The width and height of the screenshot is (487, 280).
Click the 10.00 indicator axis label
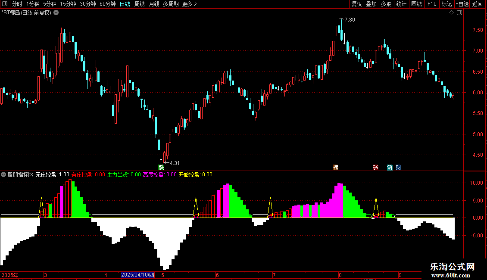point(476,183)
